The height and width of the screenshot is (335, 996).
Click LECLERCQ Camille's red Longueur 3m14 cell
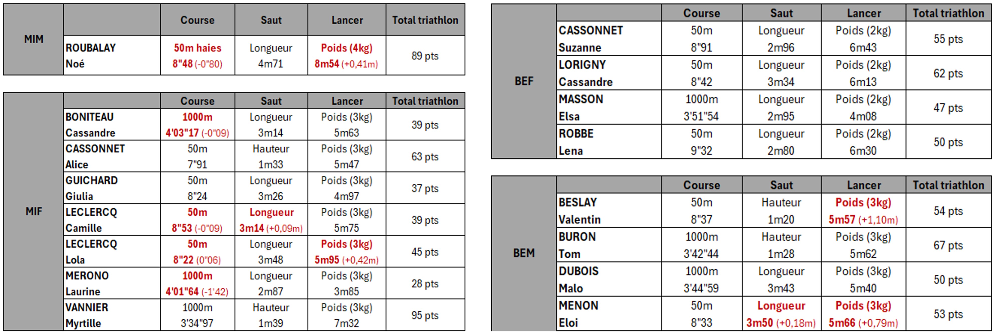271,220
